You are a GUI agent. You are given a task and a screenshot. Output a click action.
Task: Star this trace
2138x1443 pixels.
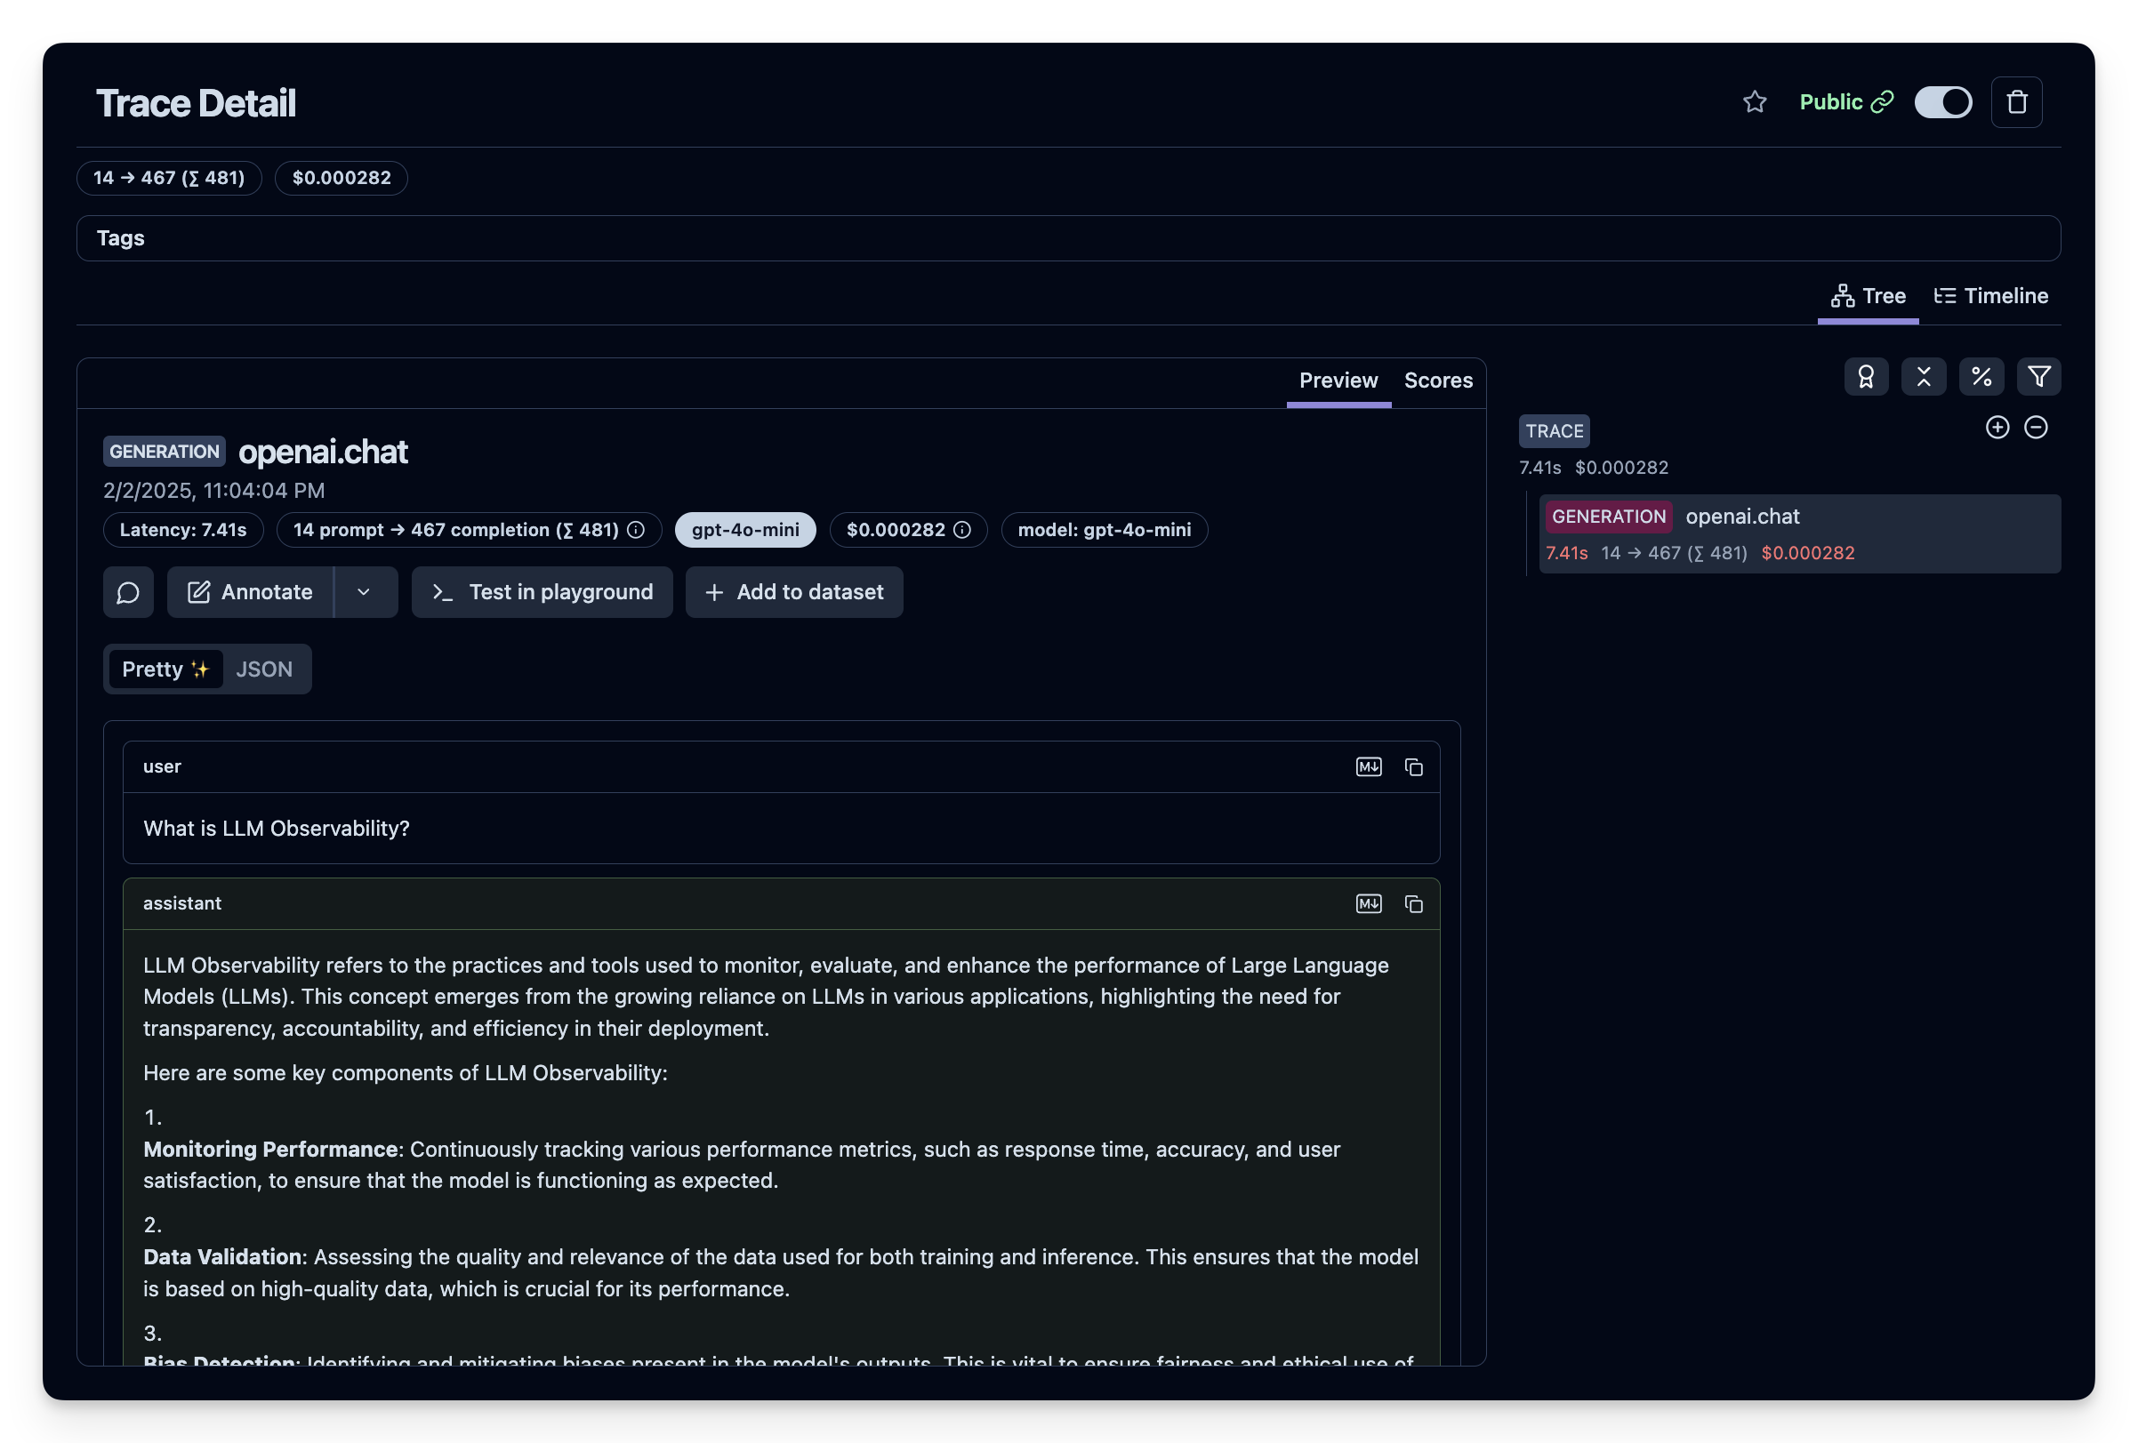1755,102
